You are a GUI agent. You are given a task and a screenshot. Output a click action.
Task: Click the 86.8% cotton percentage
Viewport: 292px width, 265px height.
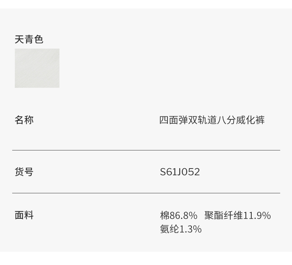pos(183,215)
